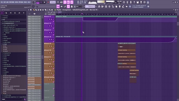Expand the 'cable mixxxx' browser folder
Viewport: 179px width, 101px height.
[x=13, y=42]
